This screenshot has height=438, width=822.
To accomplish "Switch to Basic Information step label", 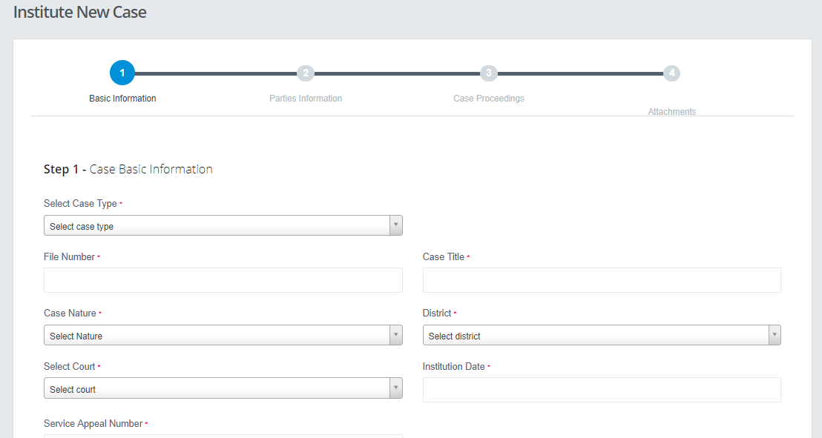I will pyautogui.click(x=122, y=99).
